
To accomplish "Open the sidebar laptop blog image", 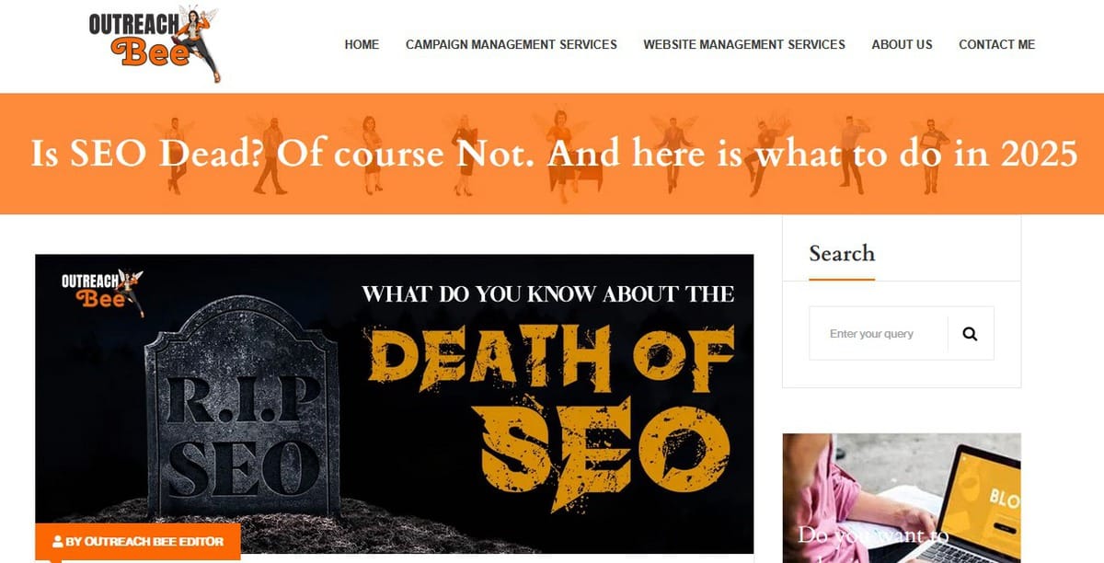I will tap(902, 498).
